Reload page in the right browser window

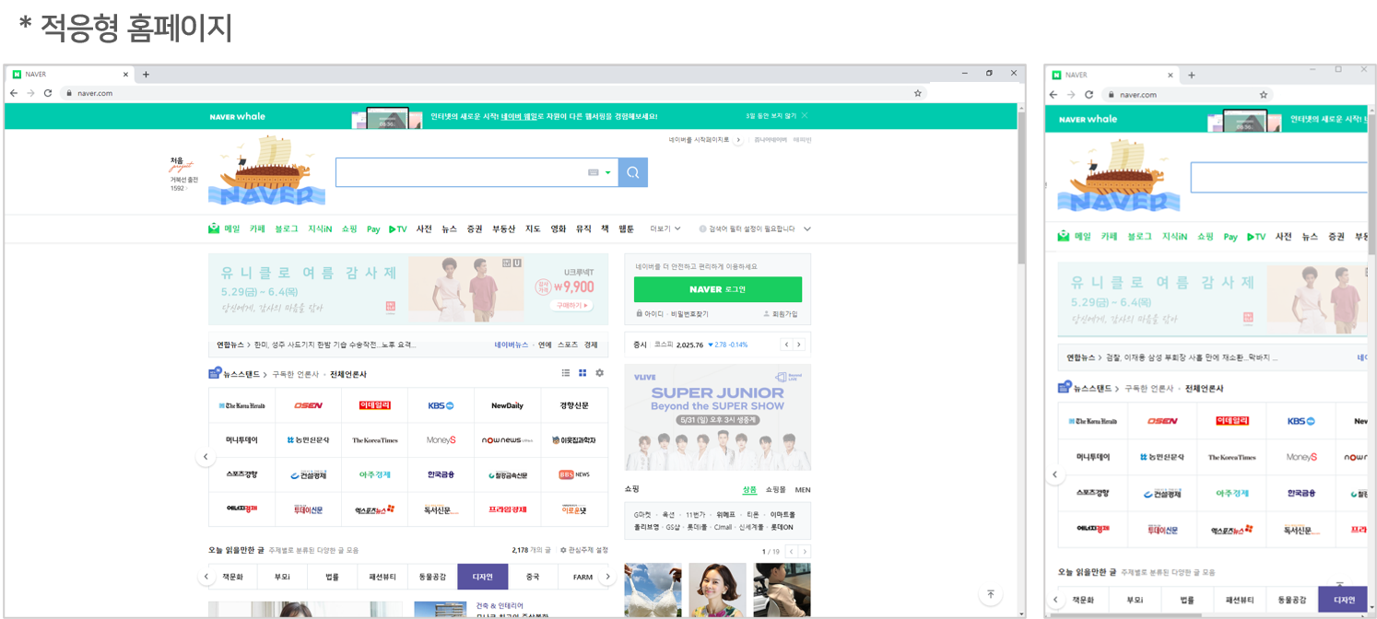coord(1089,95)
